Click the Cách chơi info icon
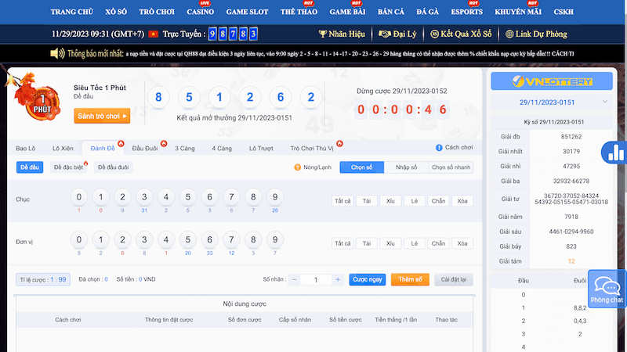 point(439,148)
